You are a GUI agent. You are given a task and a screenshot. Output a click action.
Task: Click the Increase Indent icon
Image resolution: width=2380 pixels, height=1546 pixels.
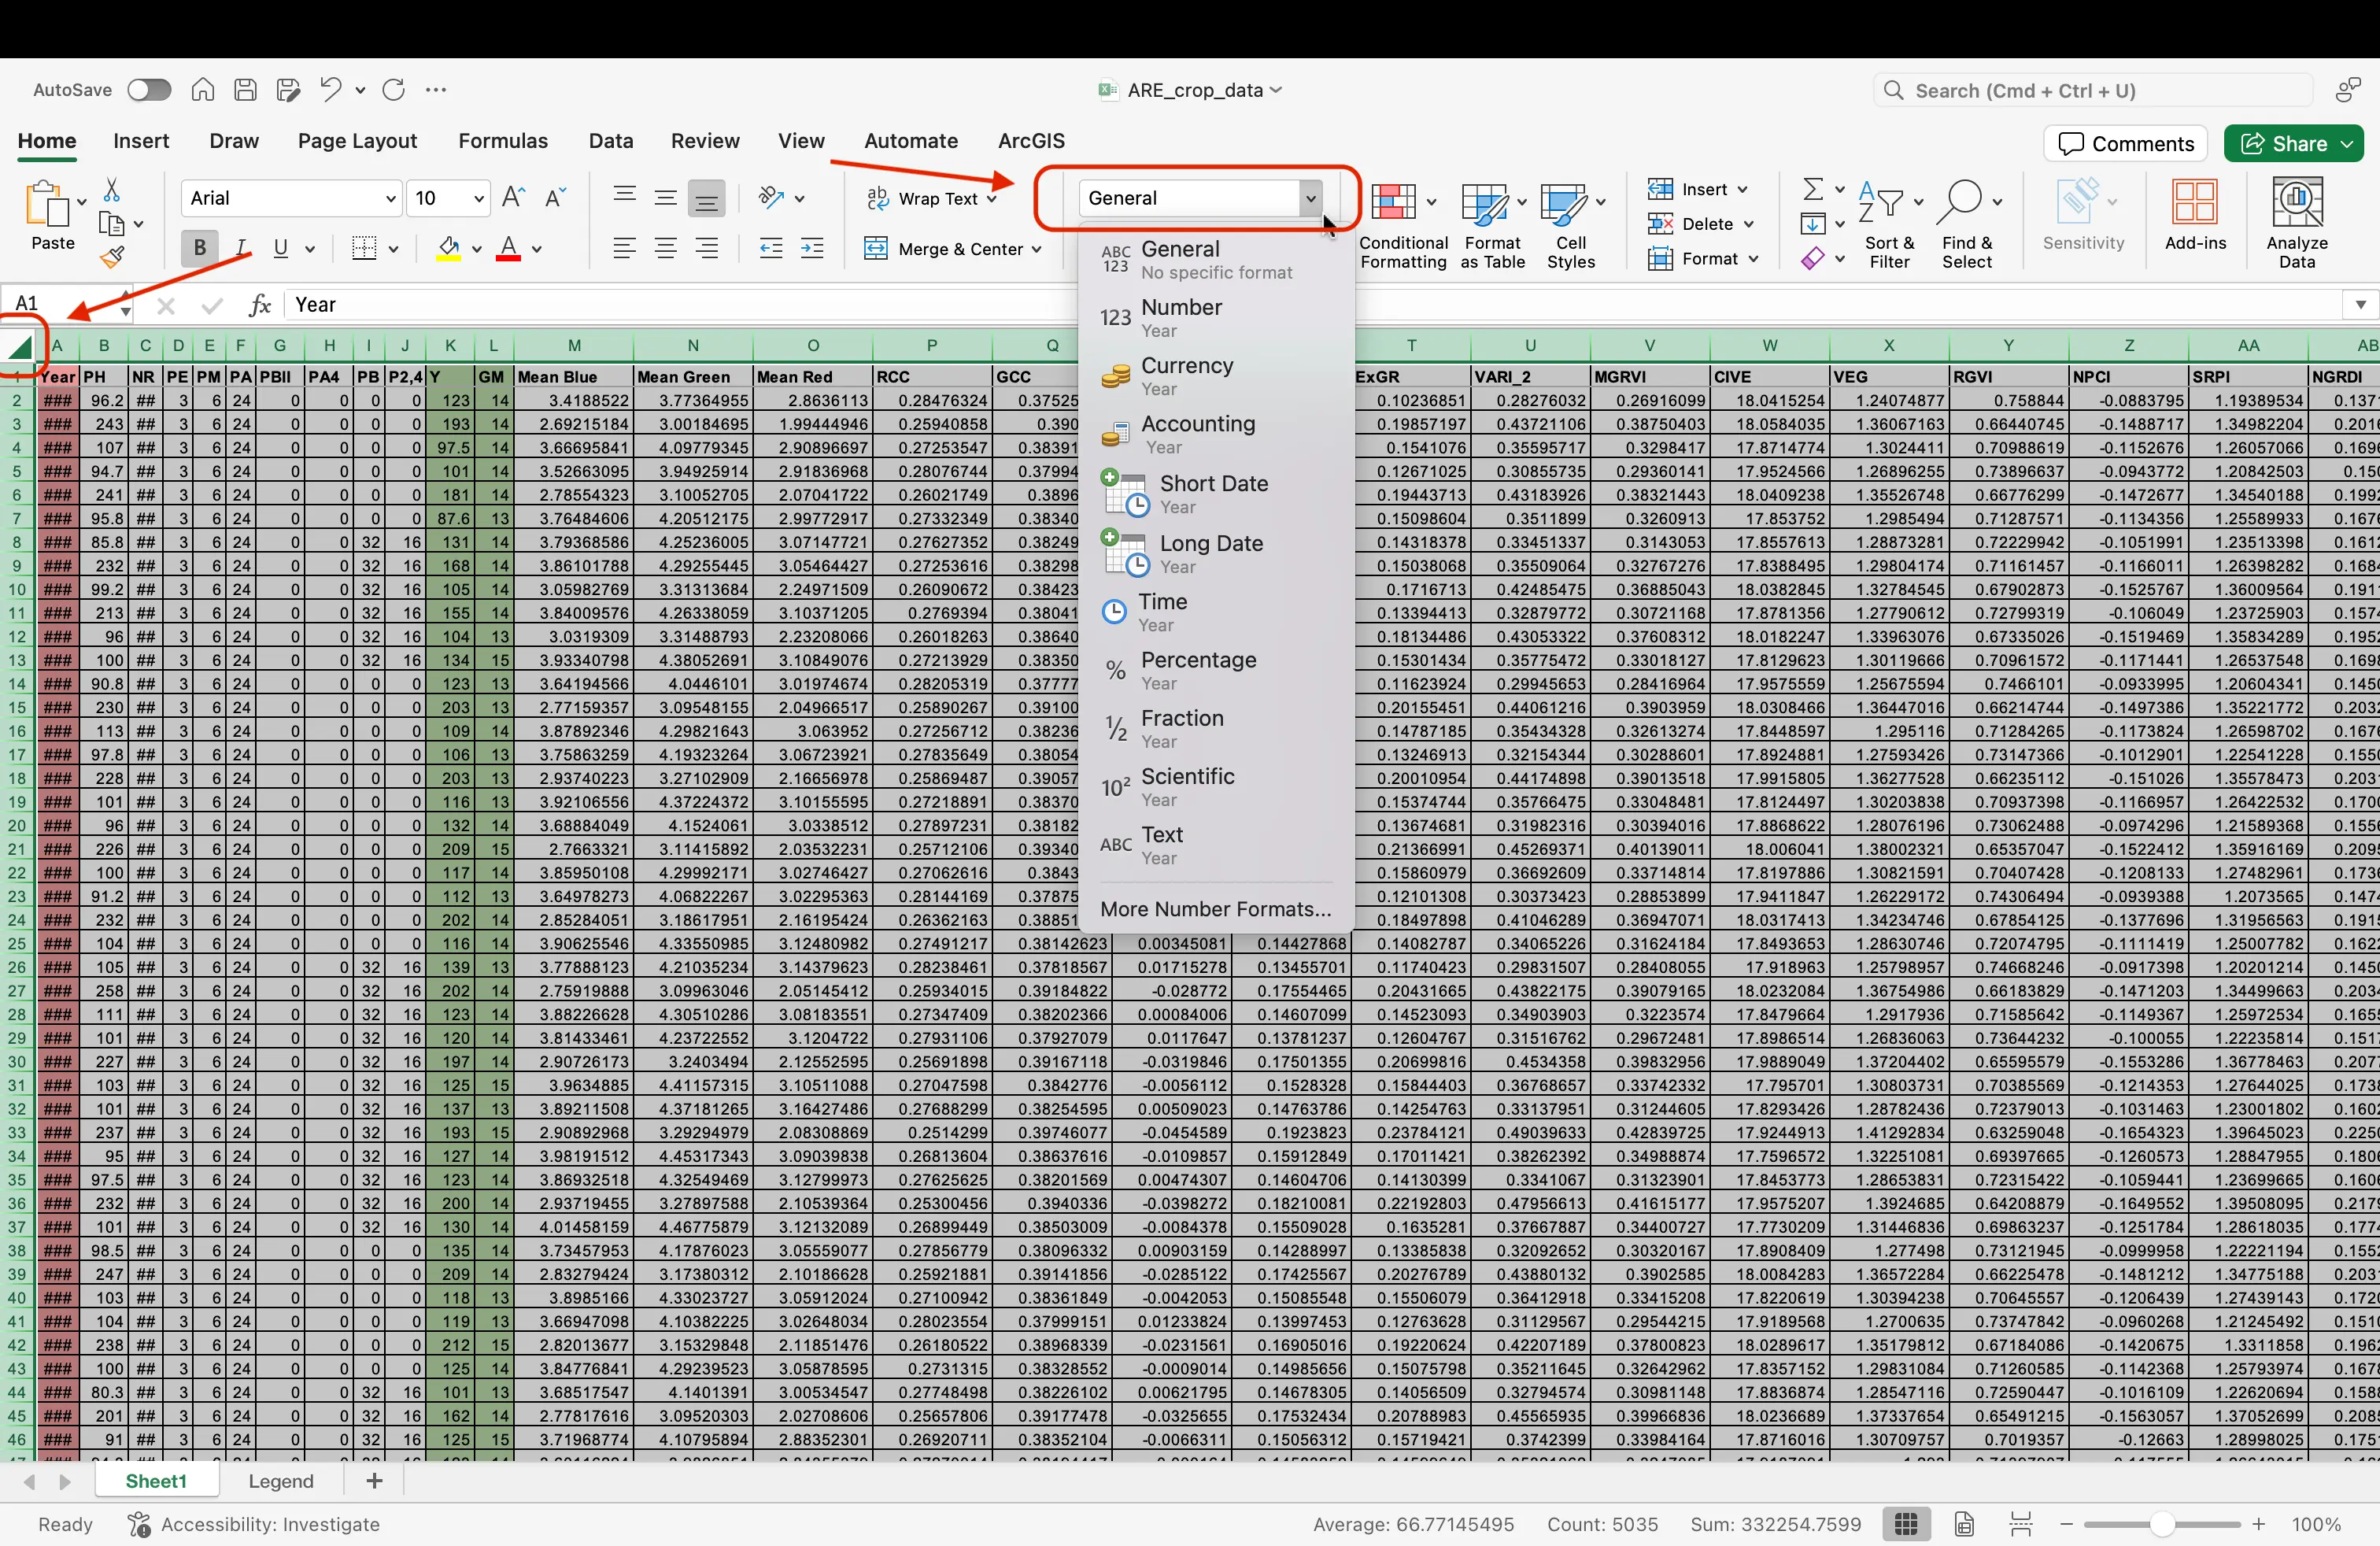point(812,248)
